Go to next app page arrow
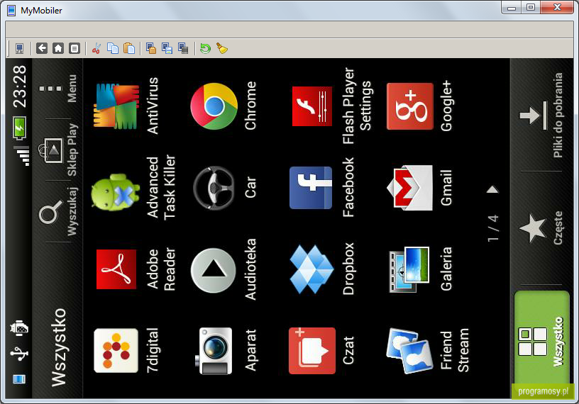 492,190
